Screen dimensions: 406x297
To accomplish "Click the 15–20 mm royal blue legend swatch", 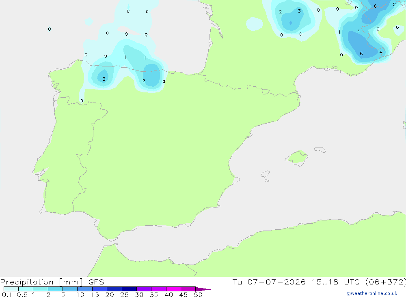I will 99,289.
